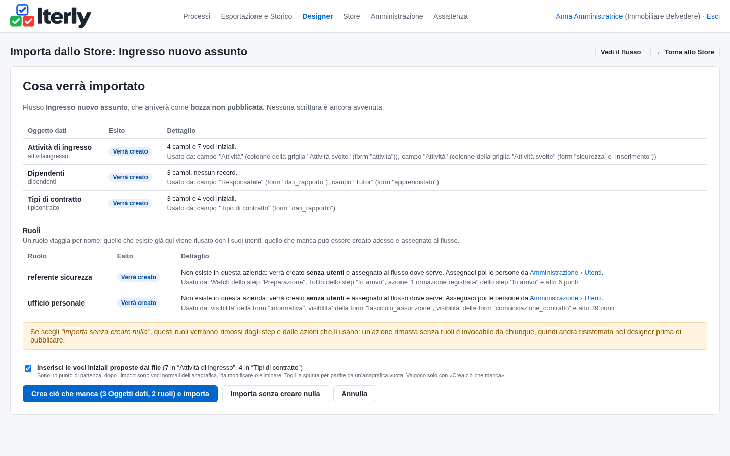Navigate to the Store menu
730x456 pixels.
click(352, 16)
